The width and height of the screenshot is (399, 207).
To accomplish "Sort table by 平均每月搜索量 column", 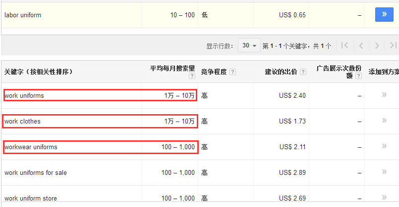I will [172, 69].
